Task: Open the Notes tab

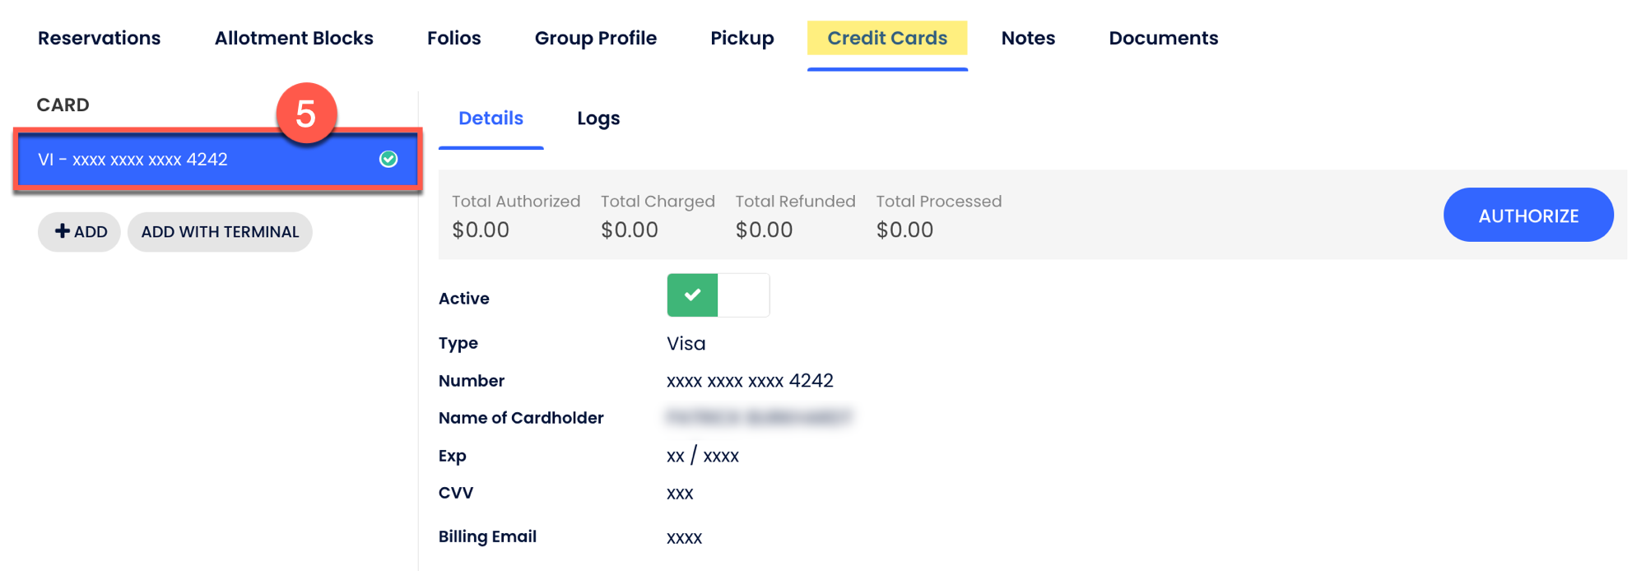Action: coord(1028,38)
